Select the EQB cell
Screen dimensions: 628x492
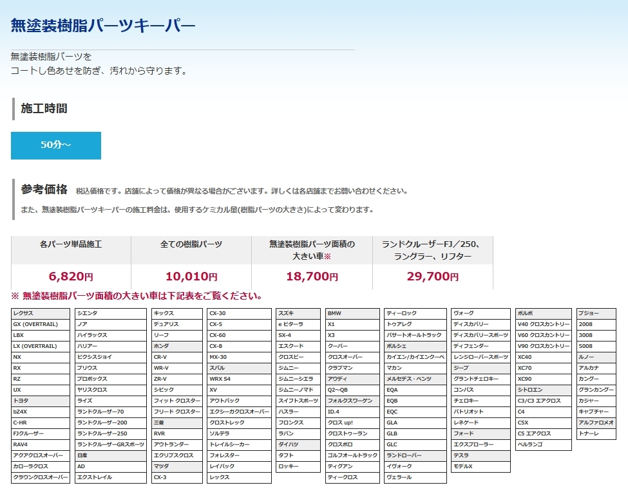(x=415, y=401)
